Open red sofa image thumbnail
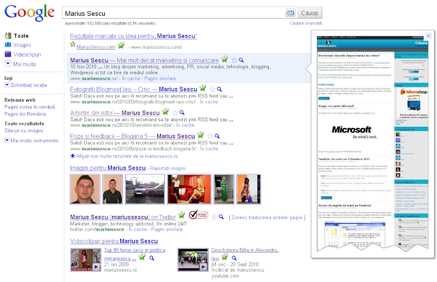Screen dimensions: 437x282 pyautogui.click(x=189, y=189)
